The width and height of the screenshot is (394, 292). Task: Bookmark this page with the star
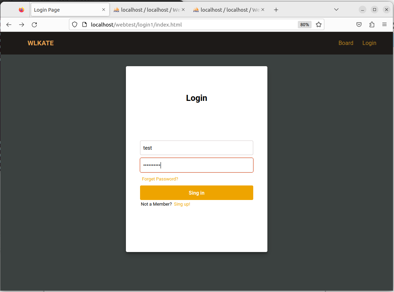point(319,25)
